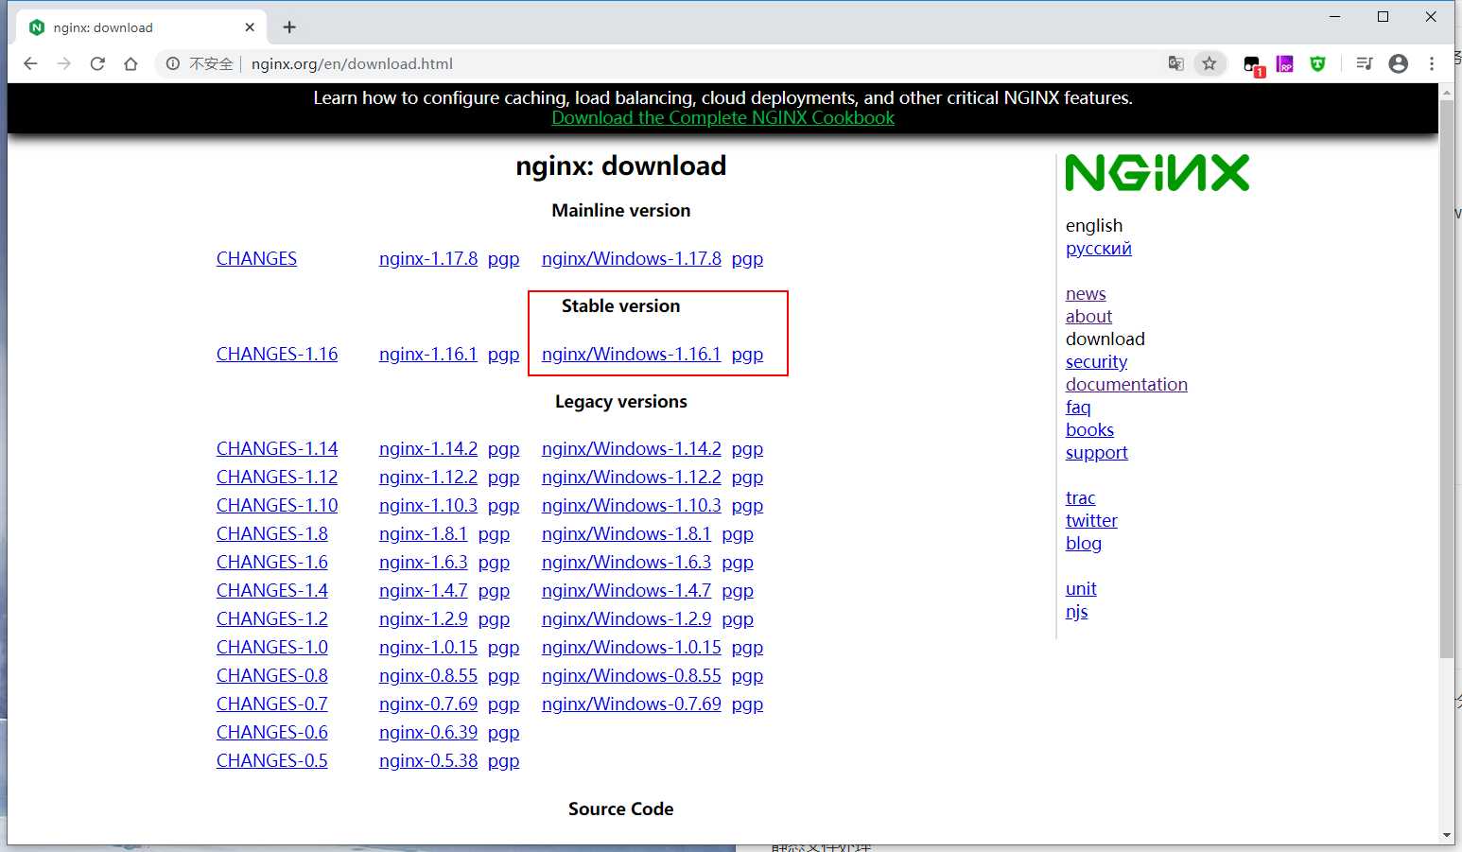Open Download the Complete NGINX Cookbook link

722,118
